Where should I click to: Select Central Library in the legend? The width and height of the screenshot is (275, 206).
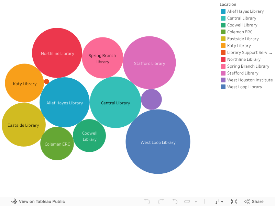(x=242, y=18)
